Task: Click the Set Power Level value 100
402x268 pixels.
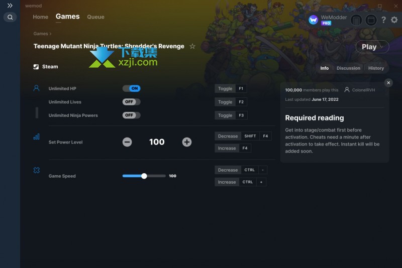Action: 157,142
